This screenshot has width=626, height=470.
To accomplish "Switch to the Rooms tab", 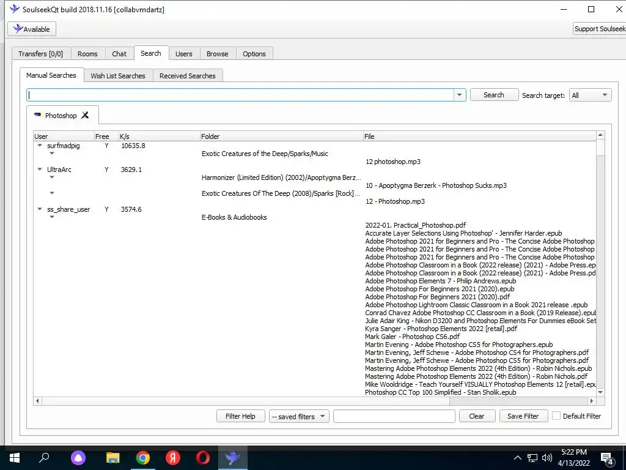I will pyautogui.click(x=87, y=54).
